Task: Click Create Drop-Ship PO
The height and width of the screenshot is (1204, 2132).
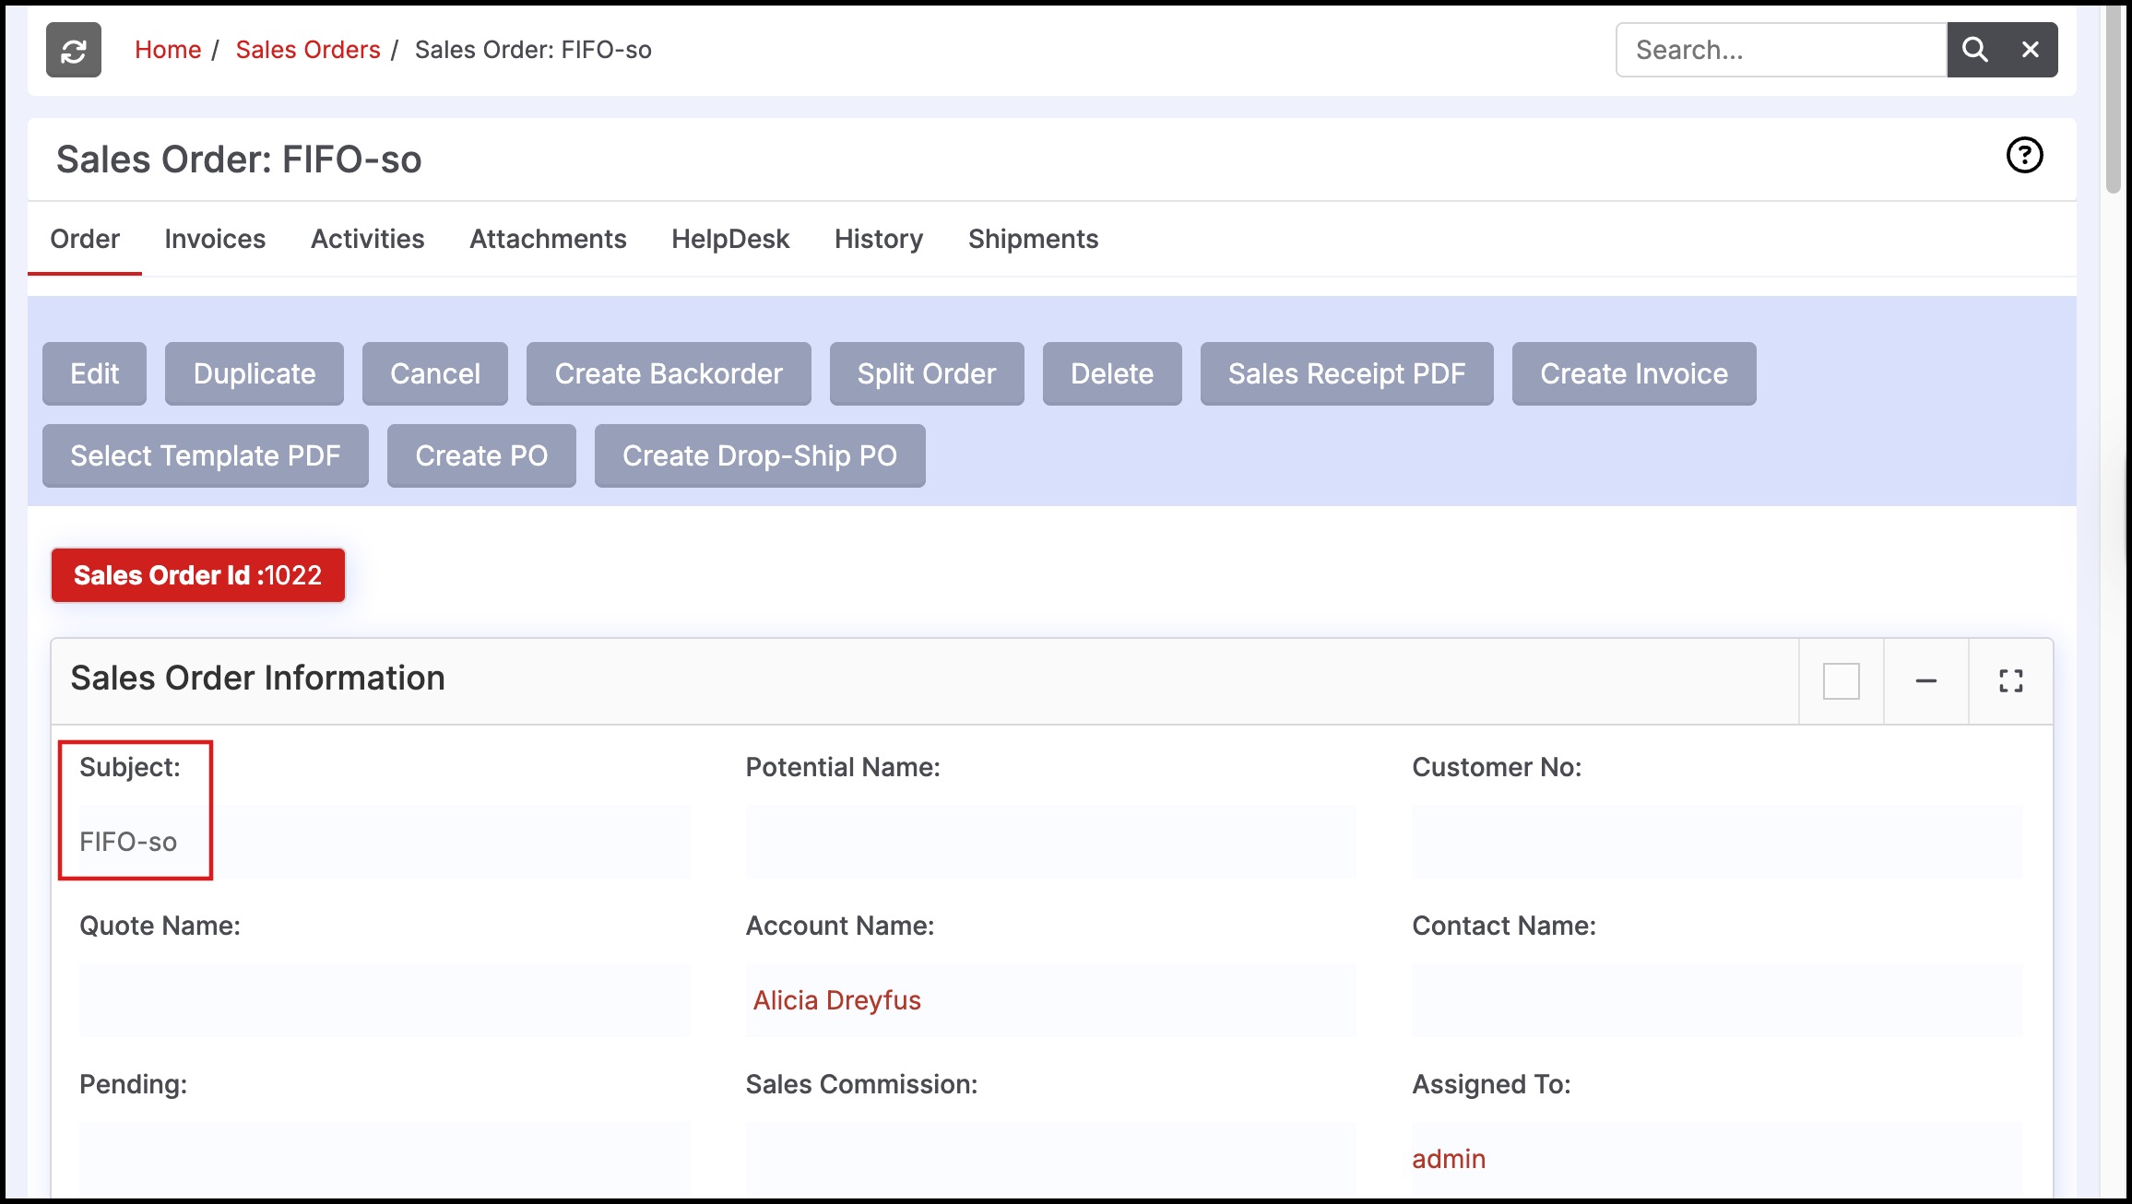Action: [760, 455]
